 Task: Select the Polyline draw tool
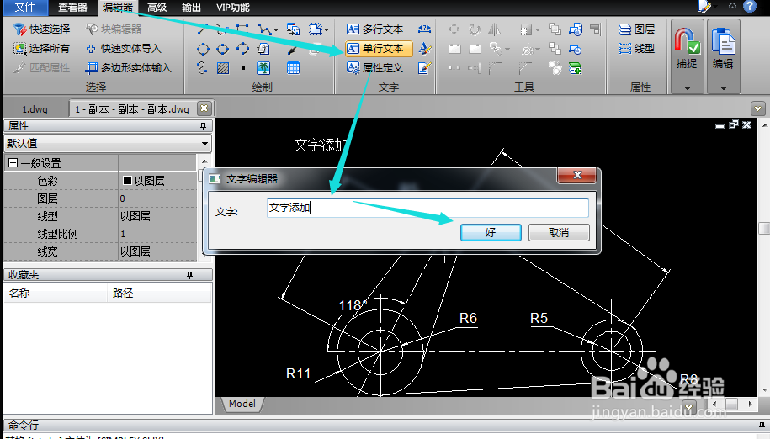[x=264, y=29]
